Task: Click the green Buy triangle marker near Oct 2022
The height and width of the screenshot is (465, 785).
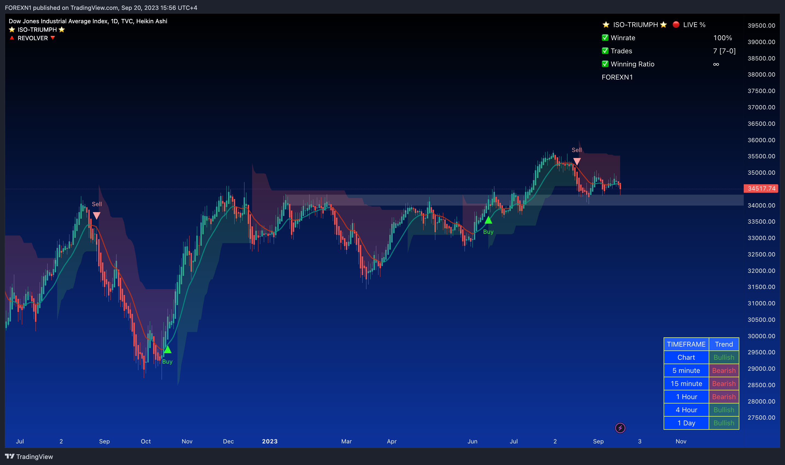Action: (167, 349)
